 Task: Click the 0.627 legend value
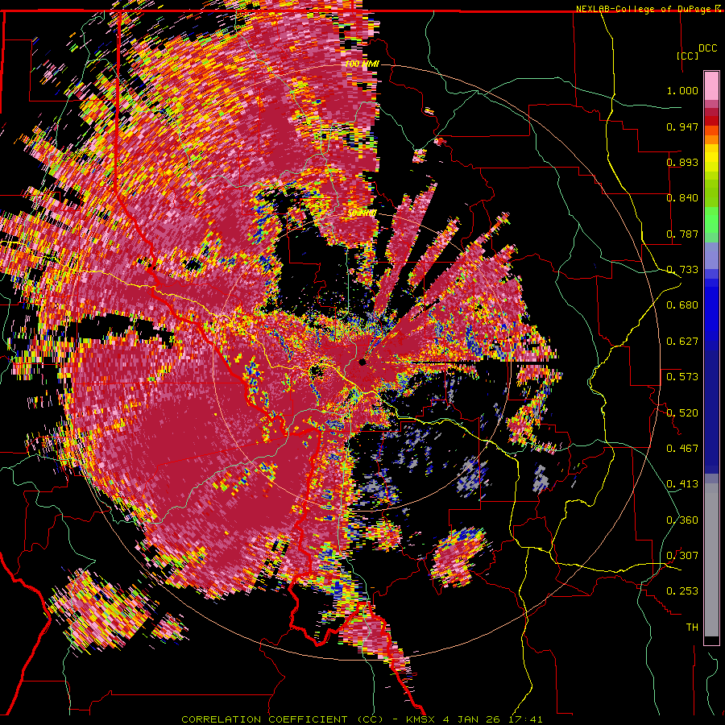pyautogui.click(x=682, y=342)
